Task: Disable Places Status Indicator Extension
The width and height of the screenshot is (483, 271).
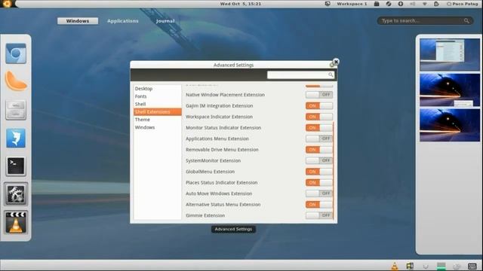Action: click(x=319, y=182)
